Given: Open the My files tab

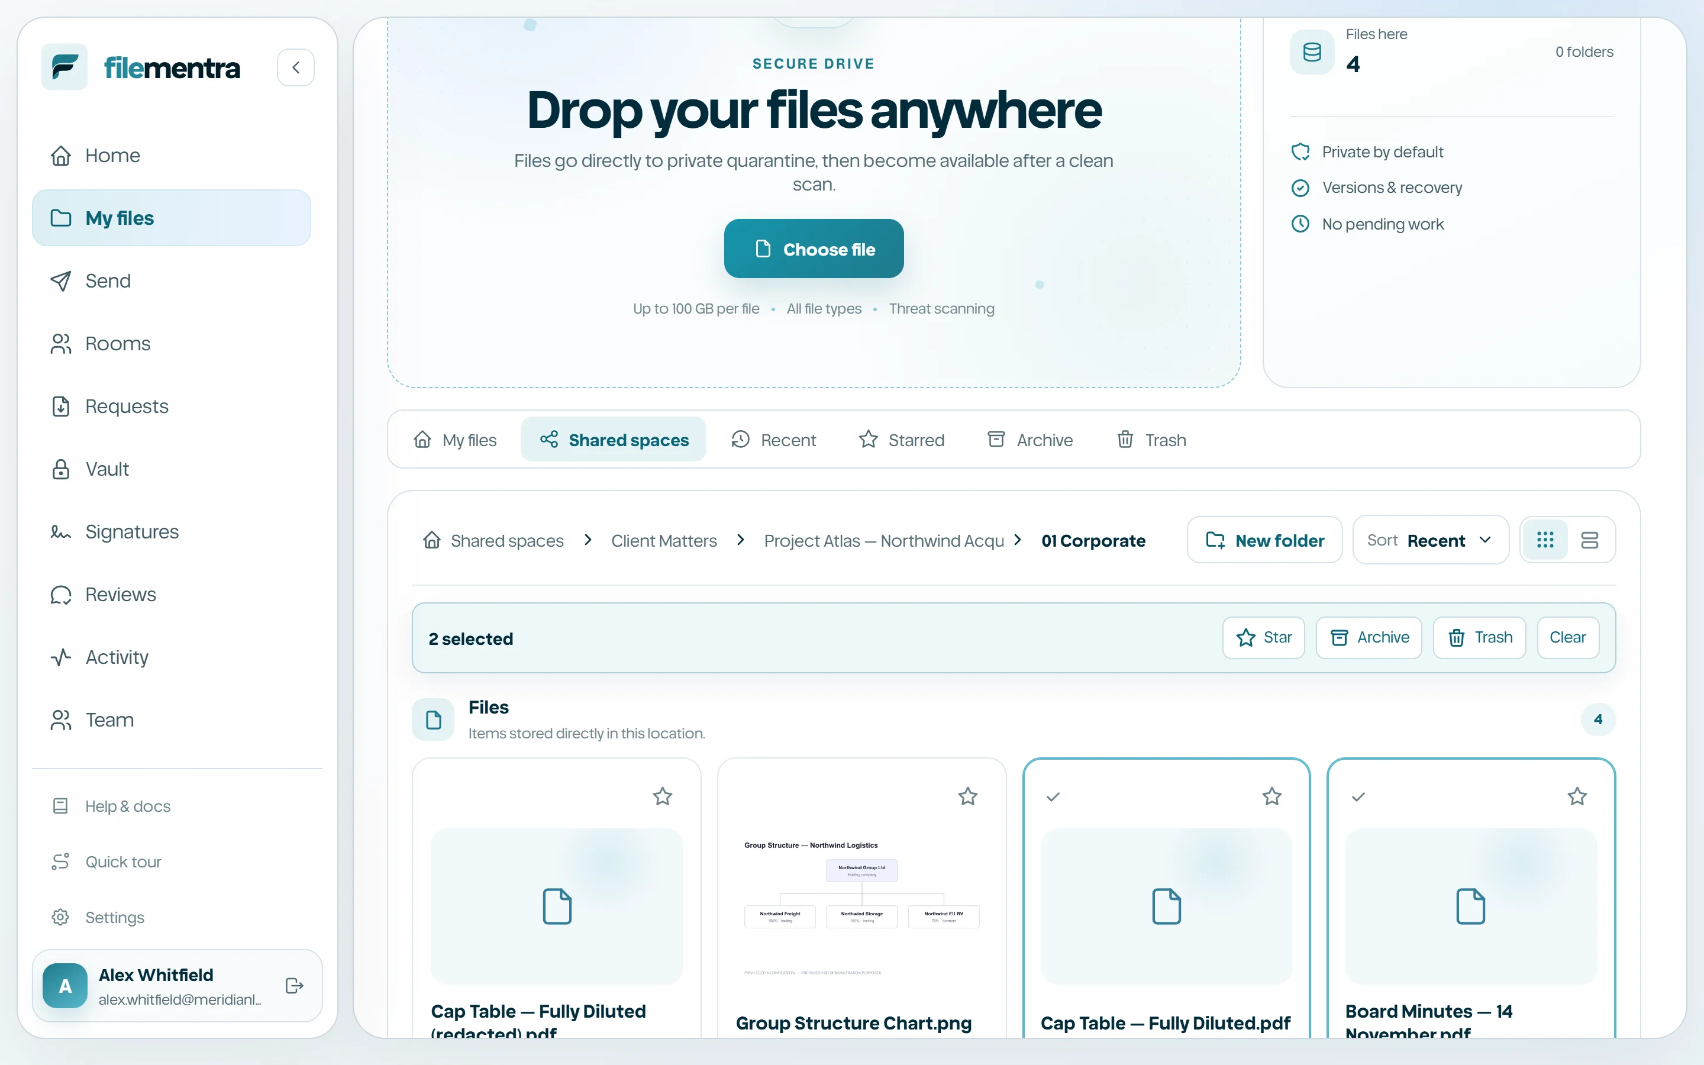Looking at the screenshot, I should [455, 440].
